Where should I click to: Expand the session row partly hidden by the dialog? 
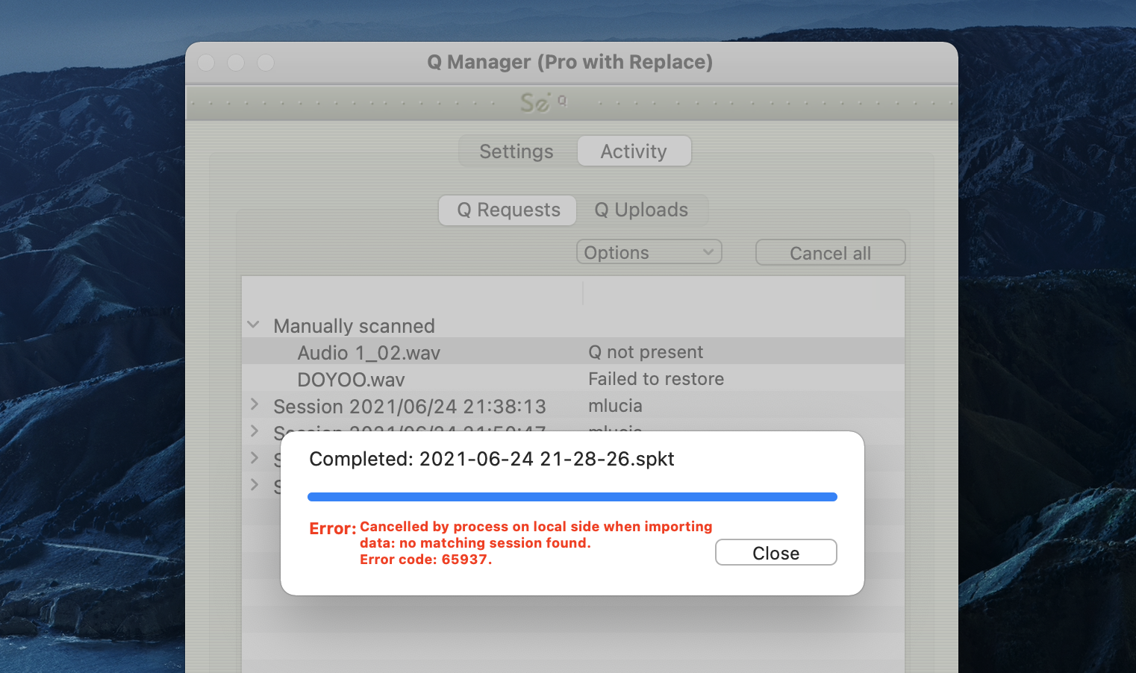[255, 431]
